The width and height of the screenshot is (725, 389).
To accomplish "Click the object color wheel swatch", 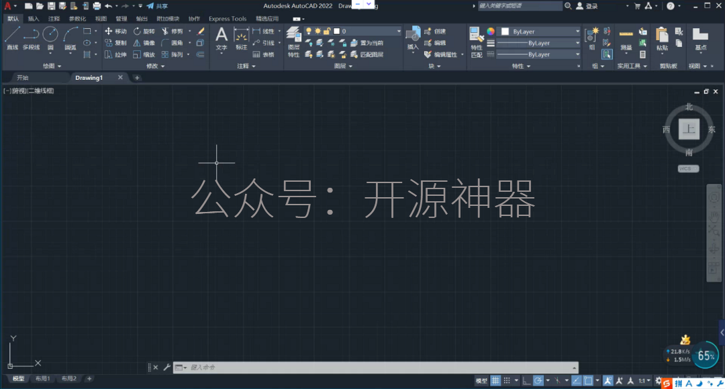I will coord(491,31).
